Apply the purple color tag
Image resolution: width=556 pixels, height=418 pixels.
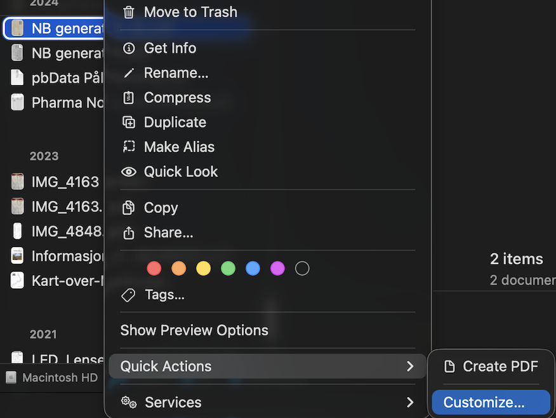(277, 269)
